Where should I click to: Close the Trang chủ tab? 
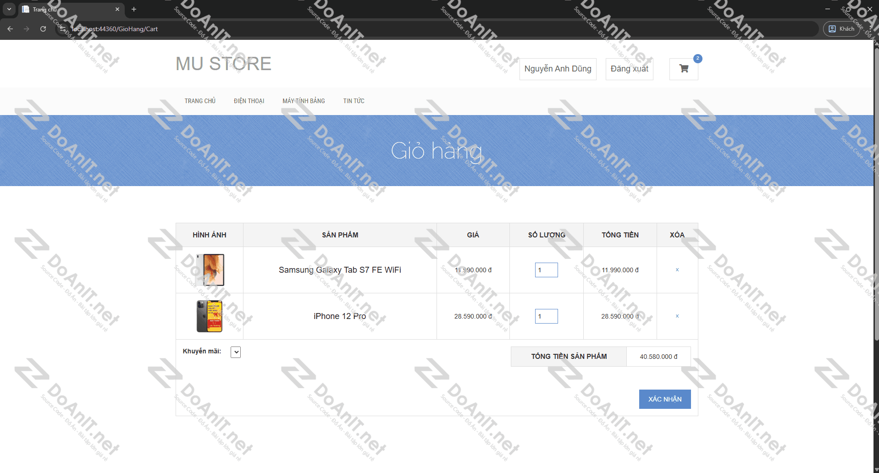[x=117, y=9]
